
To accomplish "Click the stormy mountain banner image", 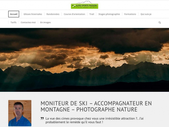I will coord(84,60).
